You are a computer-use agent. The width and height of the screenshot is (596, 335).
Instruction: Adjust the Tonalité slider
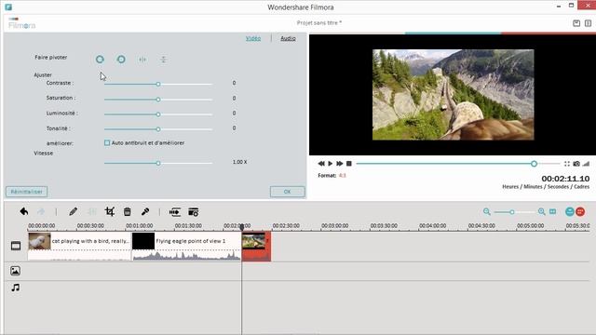pos(158,129)
